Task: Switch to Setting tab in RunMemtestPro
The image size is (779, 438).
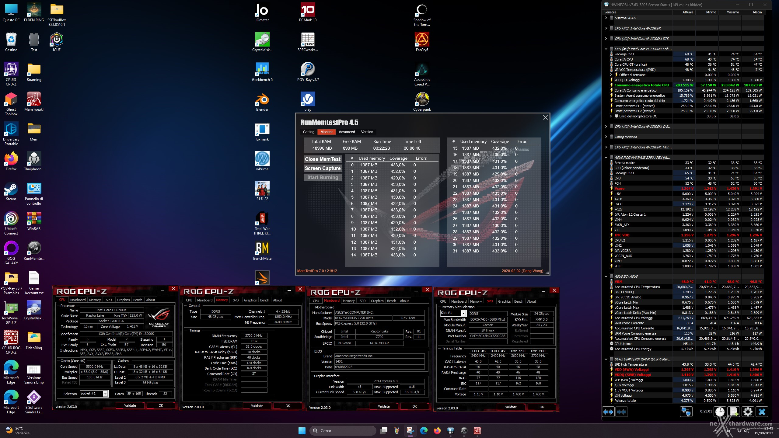Action: point(309,132)
